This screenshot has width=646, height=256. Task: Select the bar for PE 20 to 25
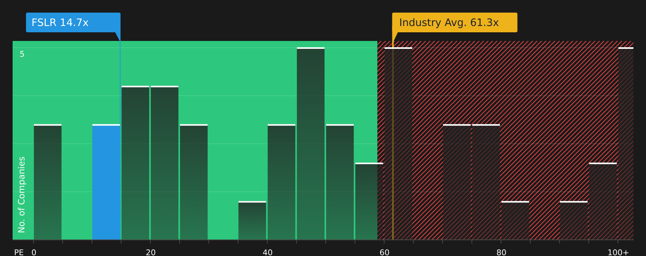(x=165, y=163)
